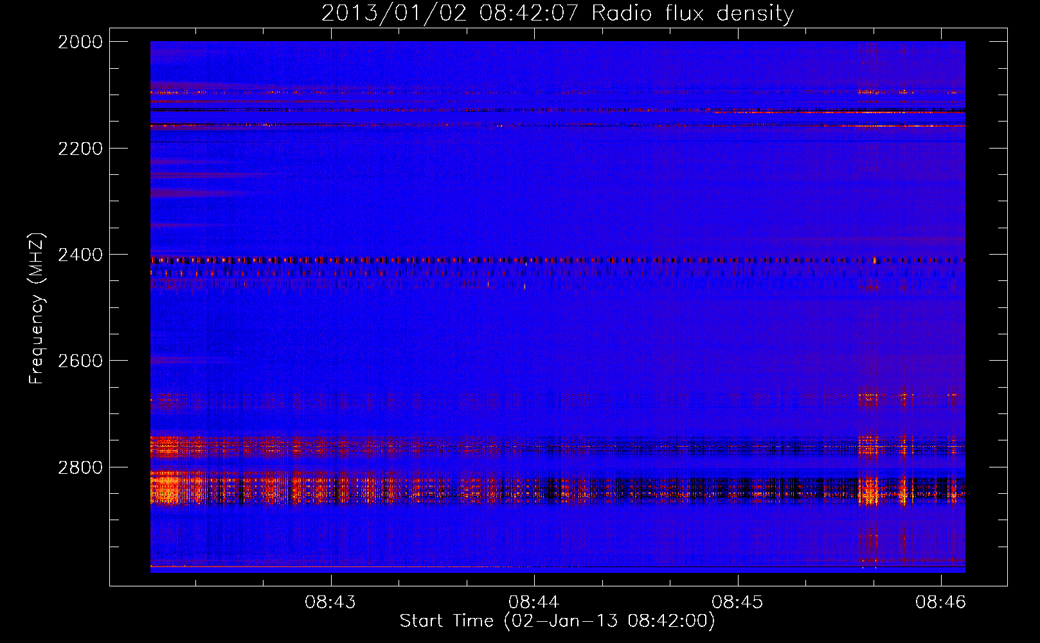Click the 'Frequency (MHZ)' axis label

[x=37, y=308]
